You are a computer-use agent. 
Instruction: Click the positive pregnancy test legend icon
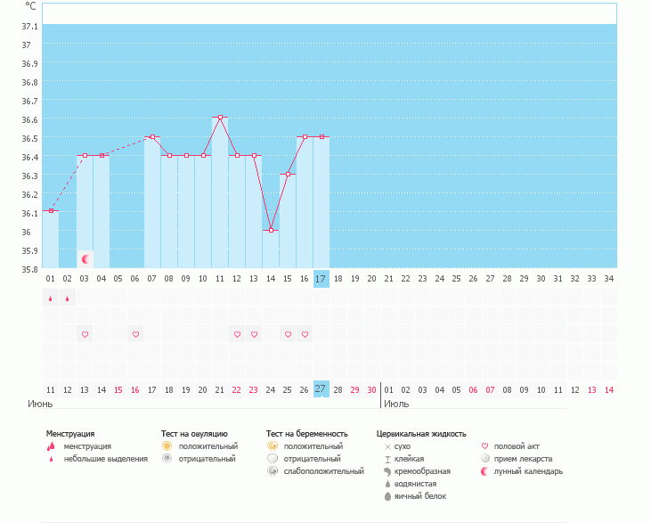coord(273,445)
